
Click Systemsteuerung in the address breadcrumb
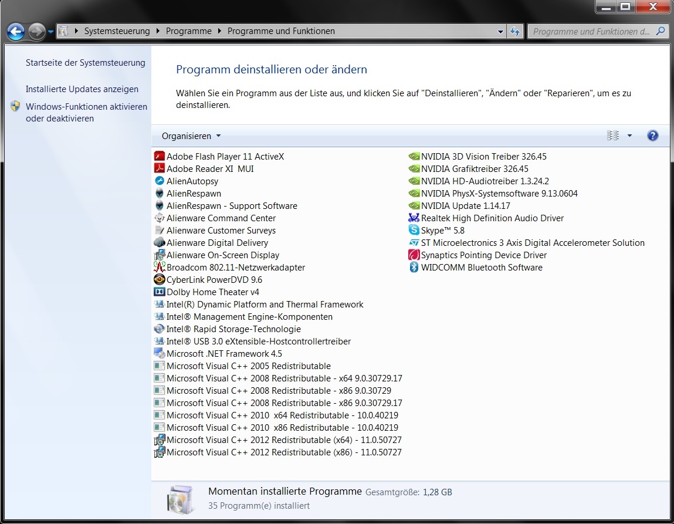pos(117,31)
